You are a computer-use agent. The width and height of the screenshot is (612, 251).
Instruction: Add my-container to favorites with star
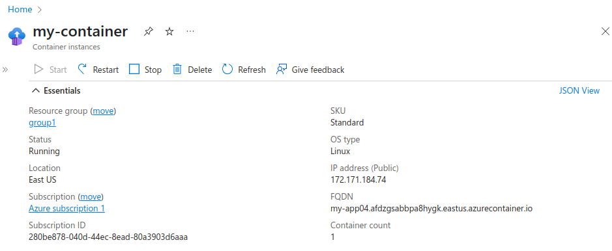pyautogui.click(x=169, y=31)
